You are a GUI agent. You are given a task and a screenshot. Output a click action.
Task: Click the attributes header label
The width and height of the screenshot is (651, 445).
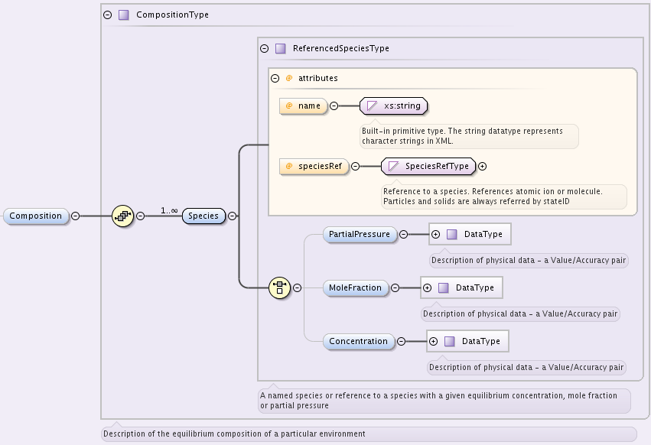[318, 79]
